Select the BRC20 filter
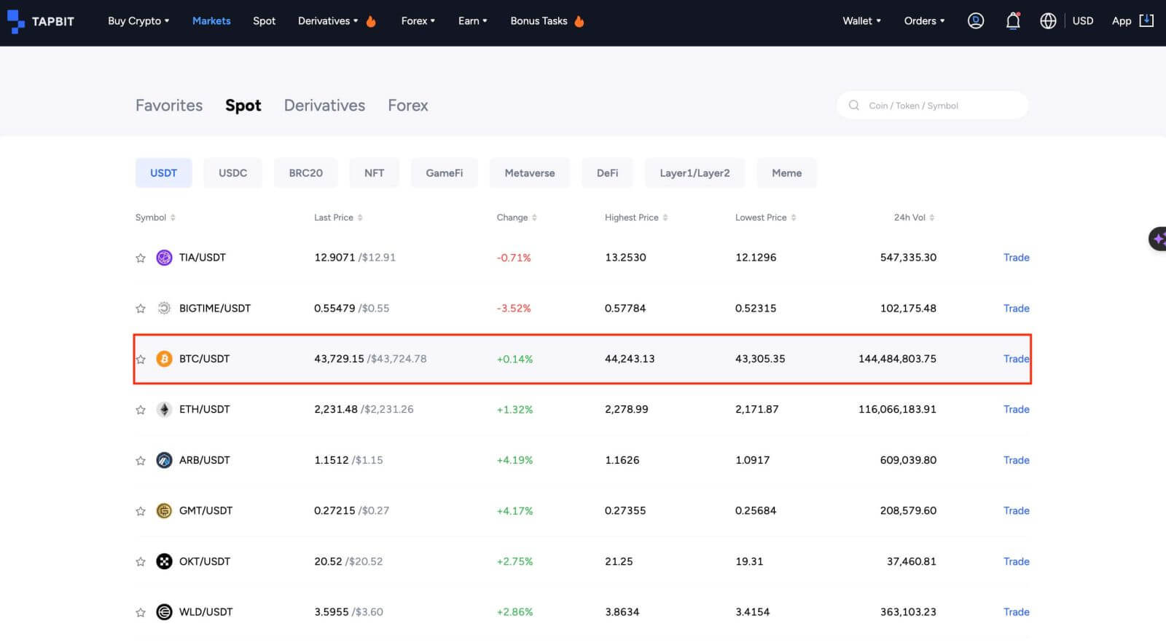 coord(306,173)
